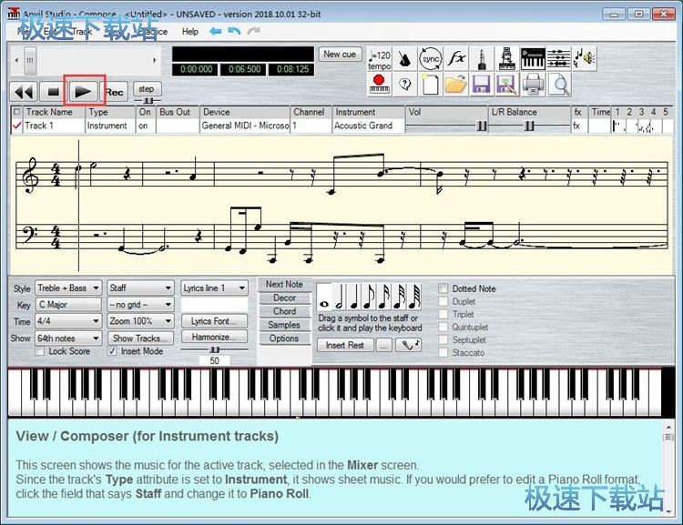Click the red stop-sign piano panic icon
The height and width of the screenshot is (525, 683).
tap(379, 85)
